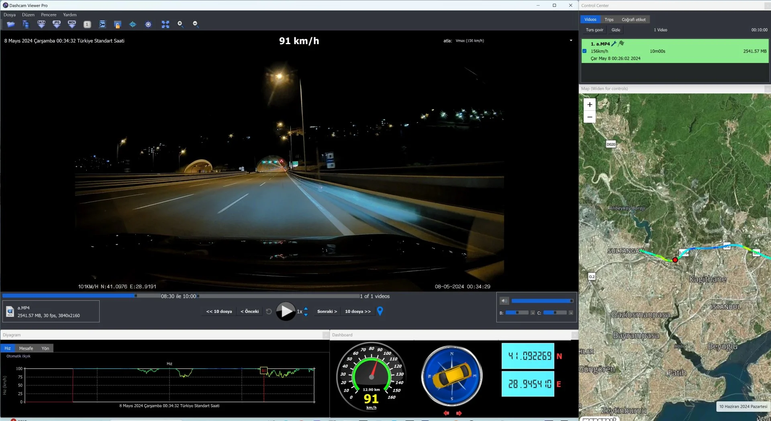Image resolution: width=771 pixels, height=421 pixels.
Task: Expand the video overlay dropdown arrow
Action: [571, 40]
